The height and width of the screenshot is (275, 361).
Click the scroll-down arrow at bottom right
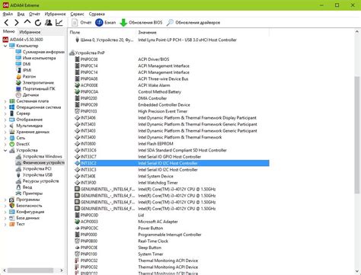click(357, 271)
